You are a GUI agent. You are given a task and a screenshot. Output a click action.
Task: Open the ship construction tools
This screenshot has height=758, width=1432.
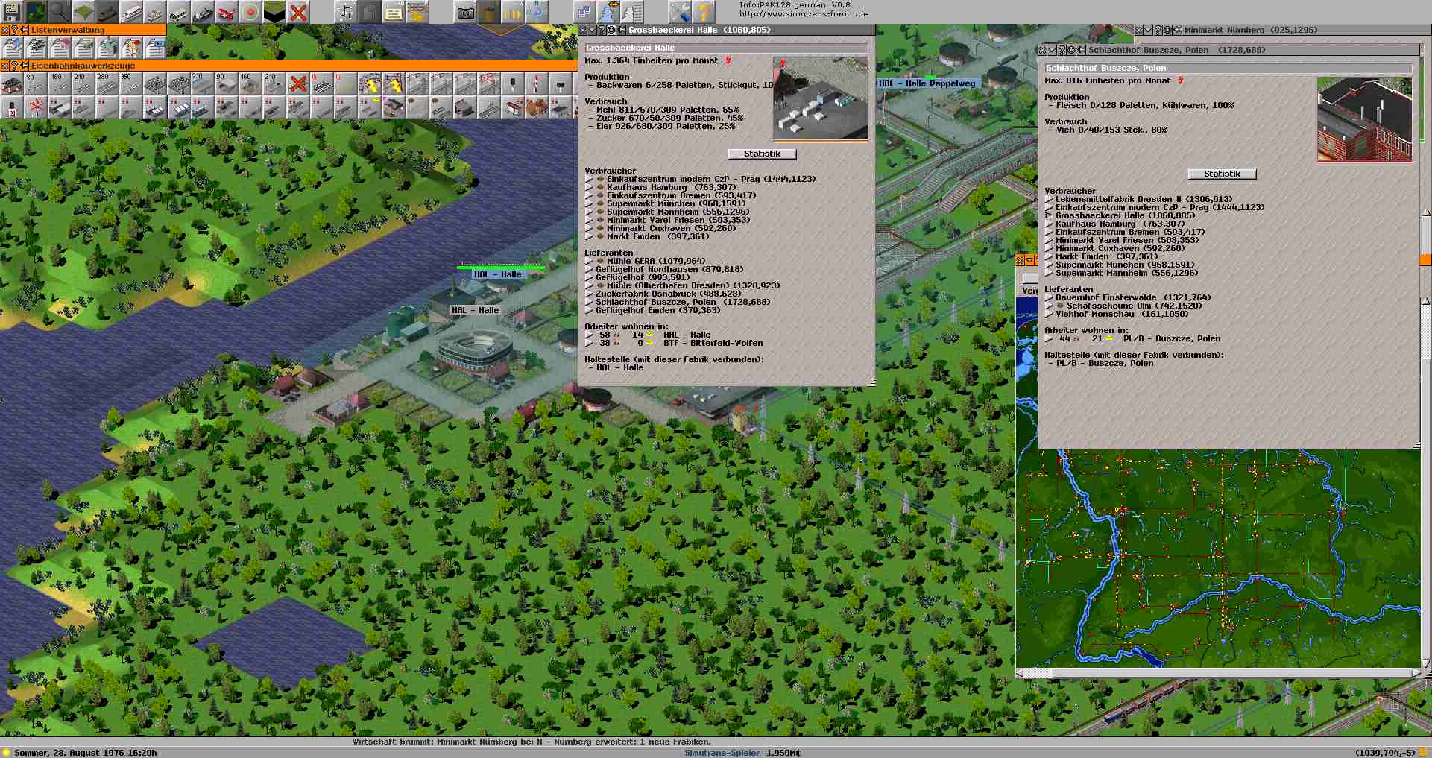coord(203,12)
